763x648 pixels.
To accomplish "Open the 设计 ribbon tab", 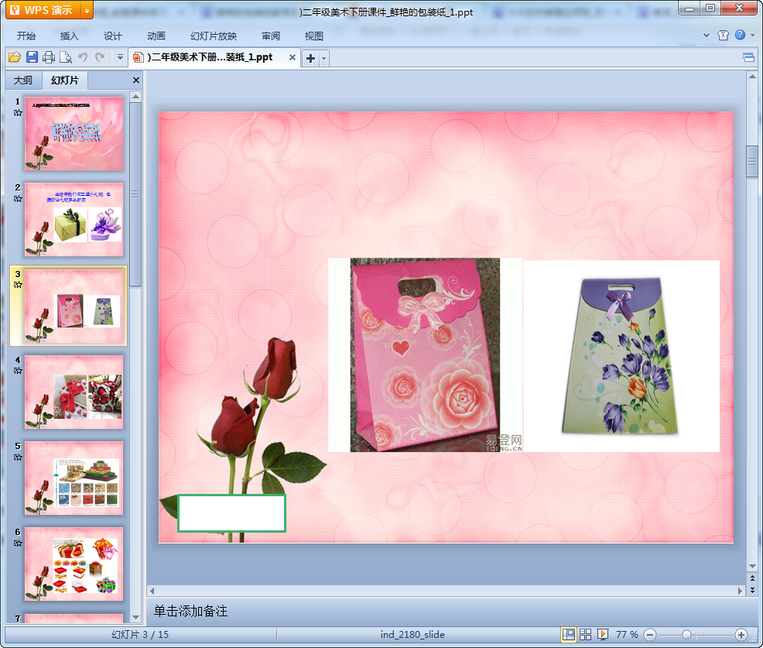I will tap(112, 36).
